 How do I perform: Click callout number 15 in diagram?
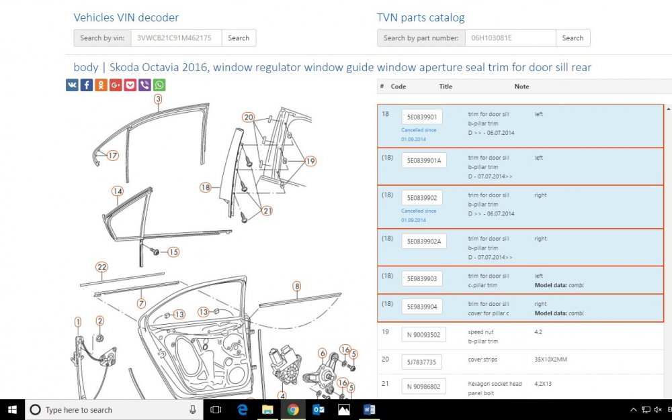pyautogui.click(x=173, y=252)
